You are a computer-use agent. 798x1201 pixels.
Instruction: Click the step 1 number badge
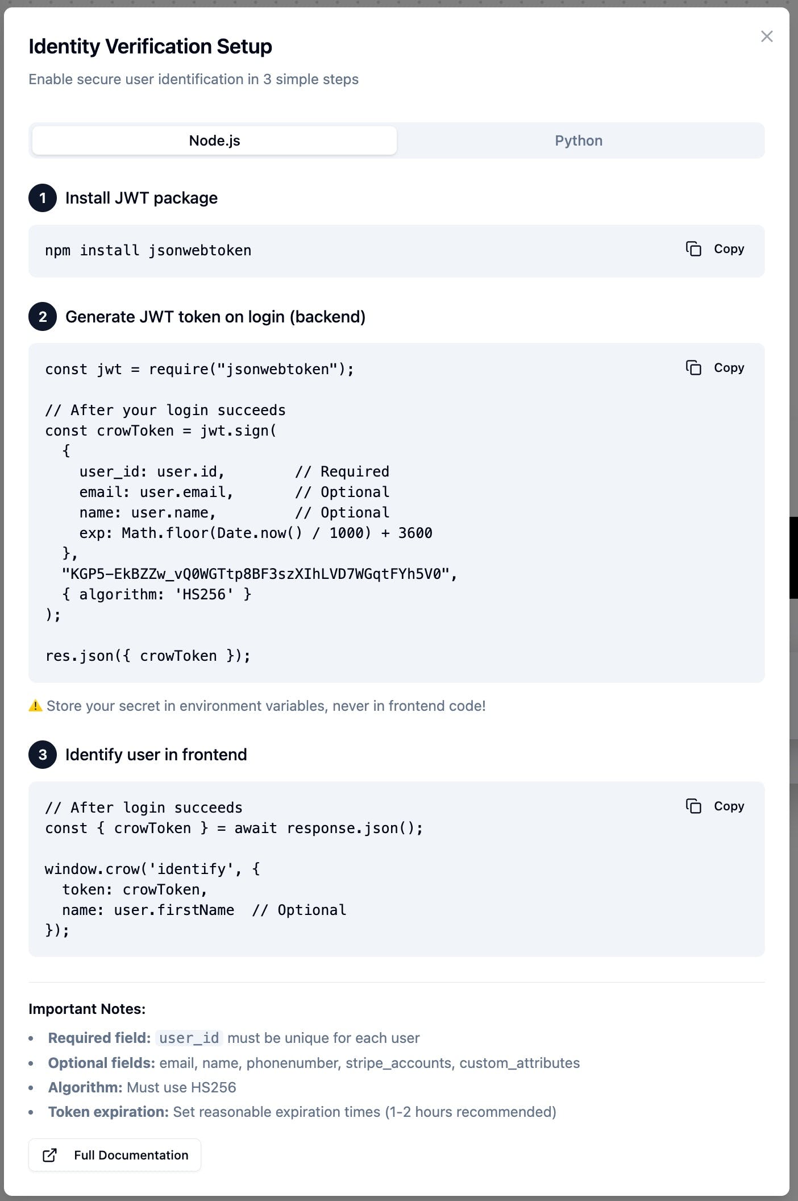coord(43,198)
